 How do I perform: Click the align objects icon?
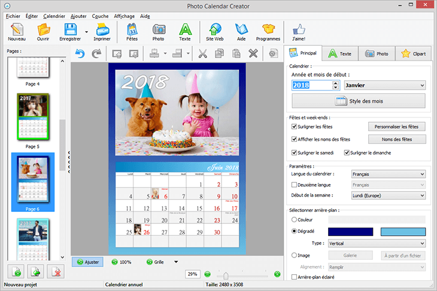[154, 53]
